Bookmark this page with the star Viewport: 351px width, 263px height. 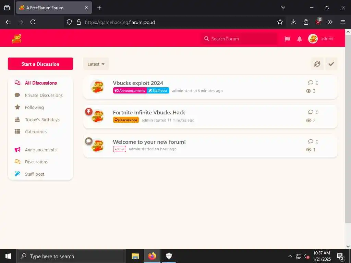(280, 22)
